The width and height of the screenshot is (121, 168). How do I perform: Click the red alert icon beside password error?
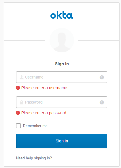pyautogui.click(x=18, y=113)
